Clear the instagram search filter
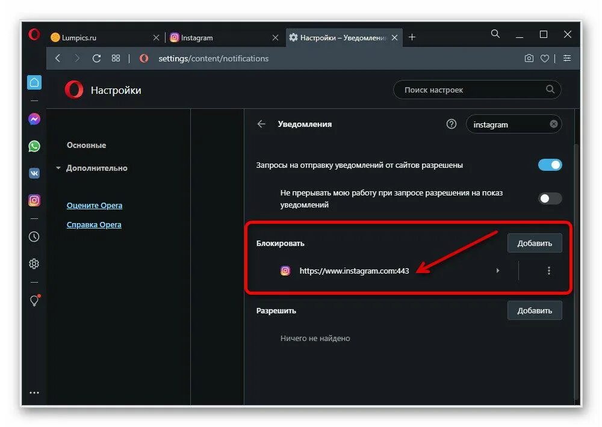 [554, 124]
